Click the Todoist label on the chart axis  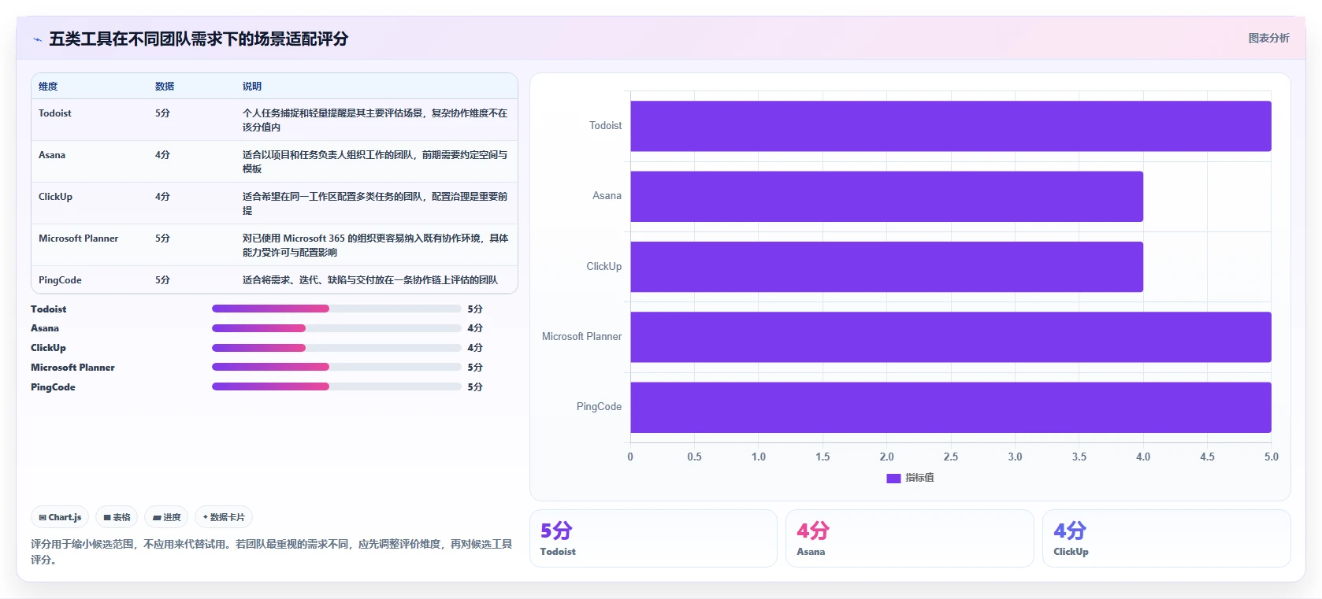(605, 126)
